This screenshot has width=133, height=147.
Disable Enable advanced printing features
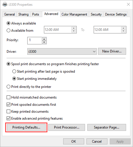tap(8, 118)
